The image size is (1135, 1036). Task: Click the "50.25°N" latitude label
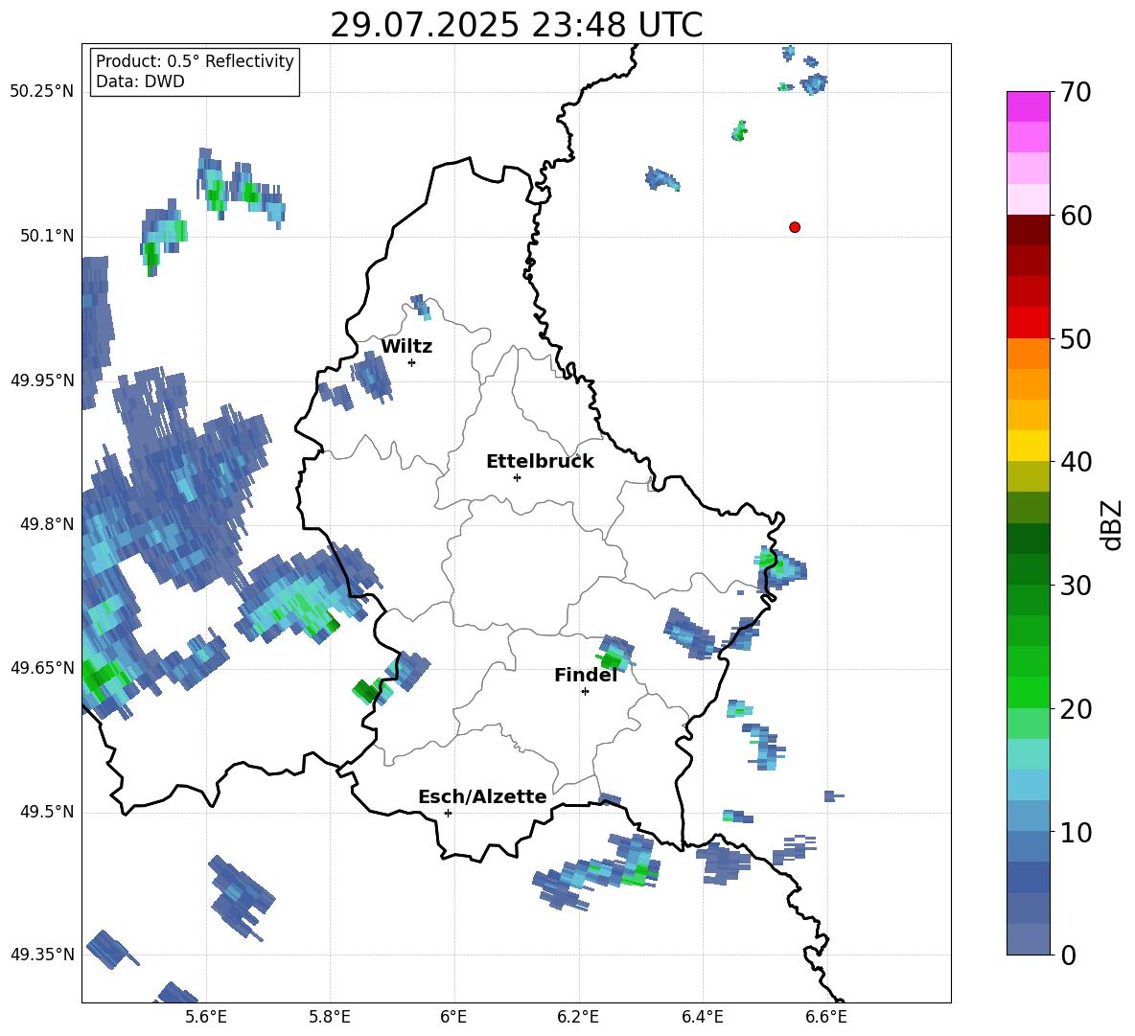[x=42, y=92]
